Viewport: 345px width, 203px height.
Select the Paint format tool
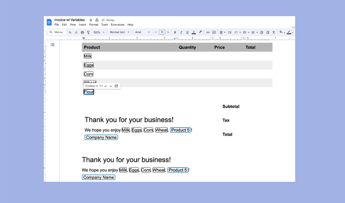click(88, 32)
